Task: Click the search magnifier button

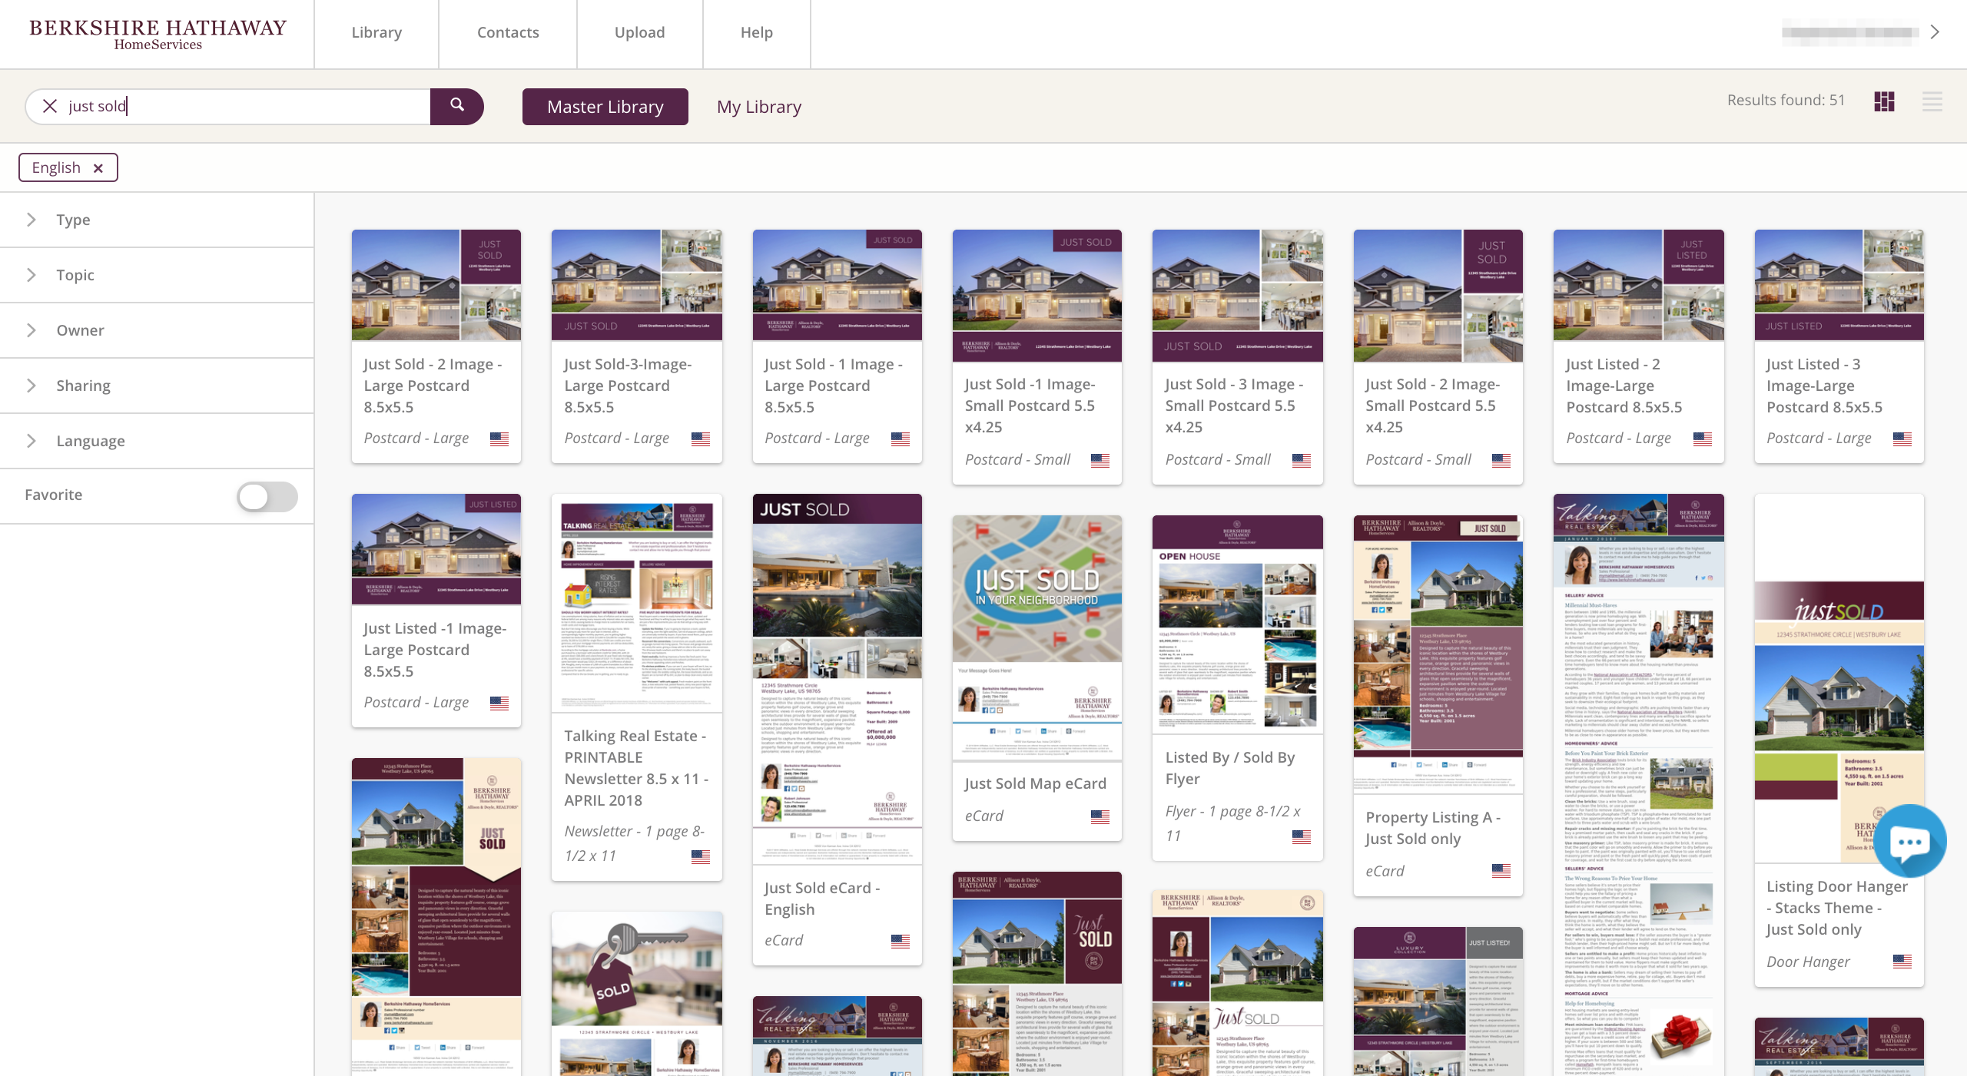Action: click(456, 106)
